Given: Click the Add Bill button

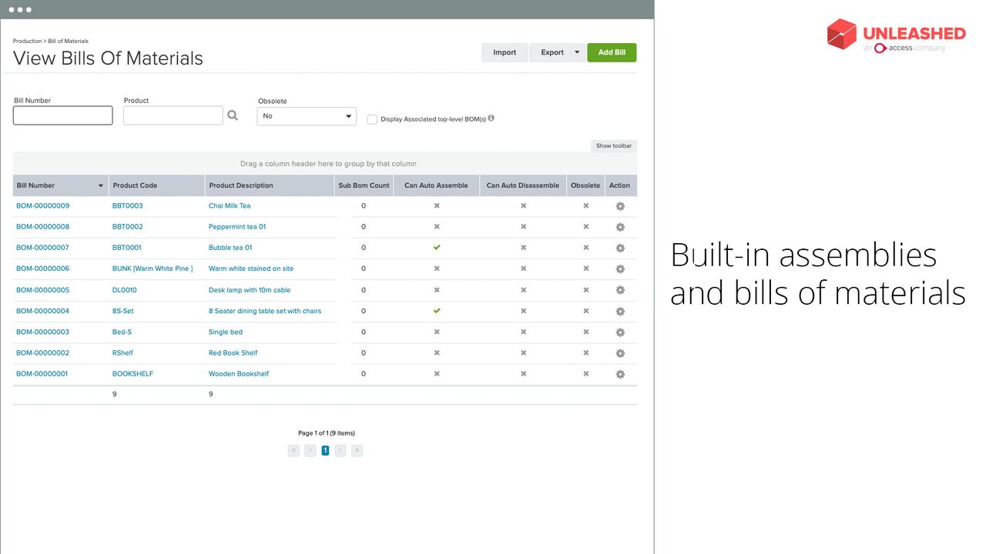Looking at the screenshot, I should (611, 52).
